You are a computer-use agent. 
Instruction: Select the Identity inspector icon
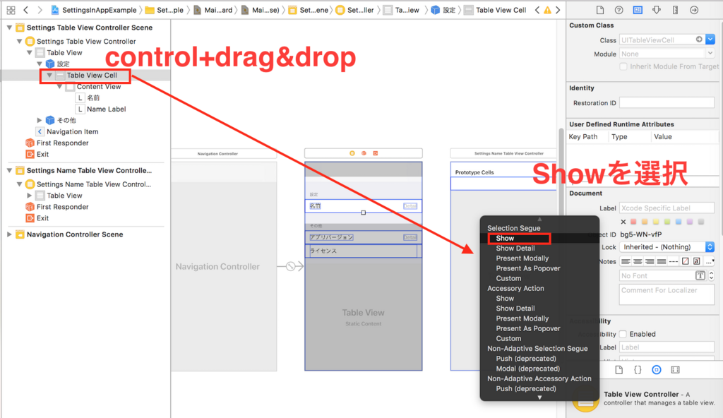point(638,10)
